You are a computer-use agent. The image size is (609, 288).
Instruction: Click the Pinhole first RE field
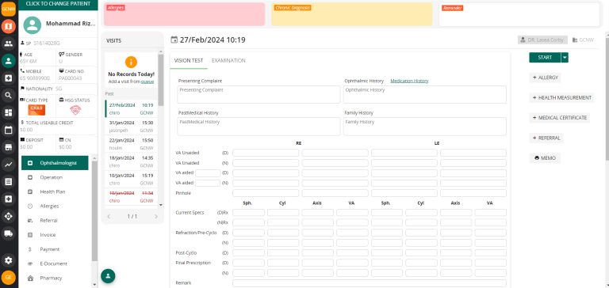pos(266,193)
